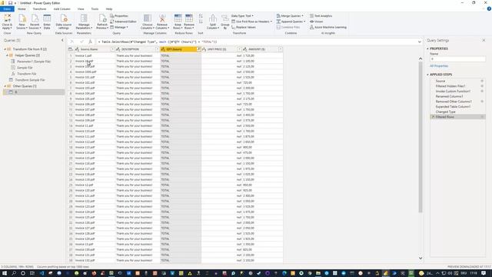Click the Choose Columns icon

point(147,18)
